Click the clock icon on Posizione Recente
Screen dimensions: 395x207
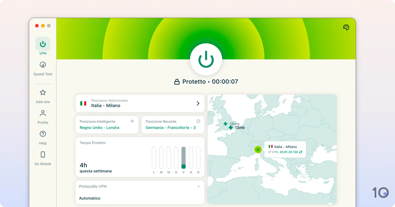[198, 121]
